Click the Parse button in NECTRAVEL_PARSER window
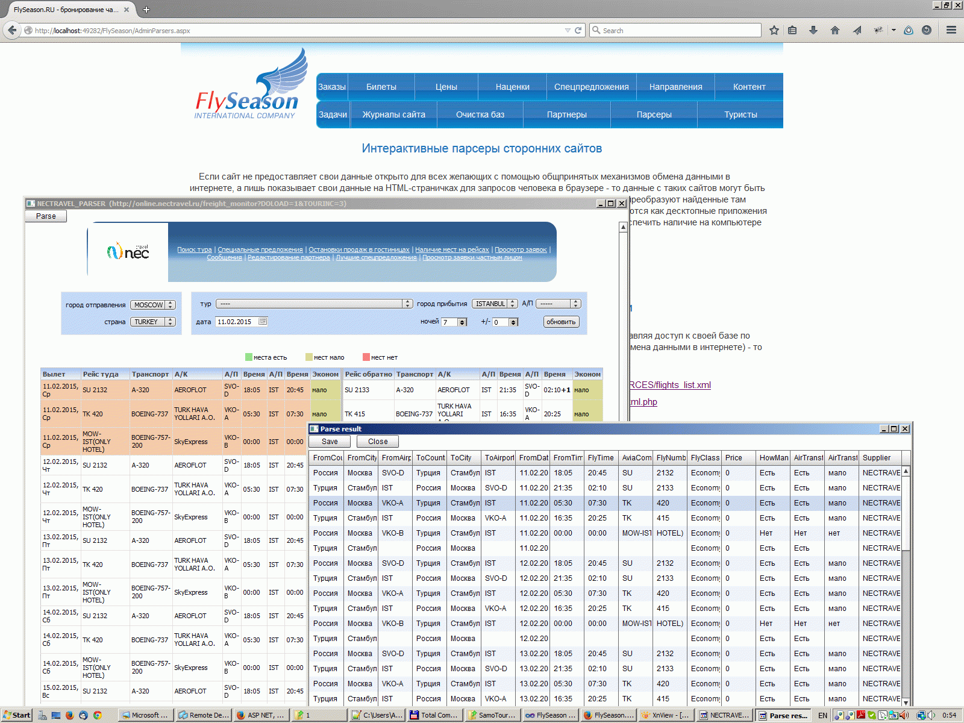This screenshot has width=964, height=723. (x=46, y=216)
